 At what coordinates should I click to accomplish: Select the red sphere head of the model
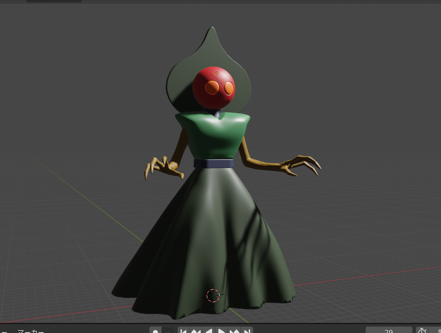(214, 88)
